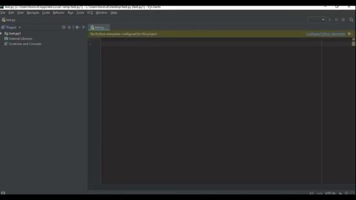The image size is (356, 200).
Task: Click the UTF-8 encoding status entry
Action: click(330, 193)
